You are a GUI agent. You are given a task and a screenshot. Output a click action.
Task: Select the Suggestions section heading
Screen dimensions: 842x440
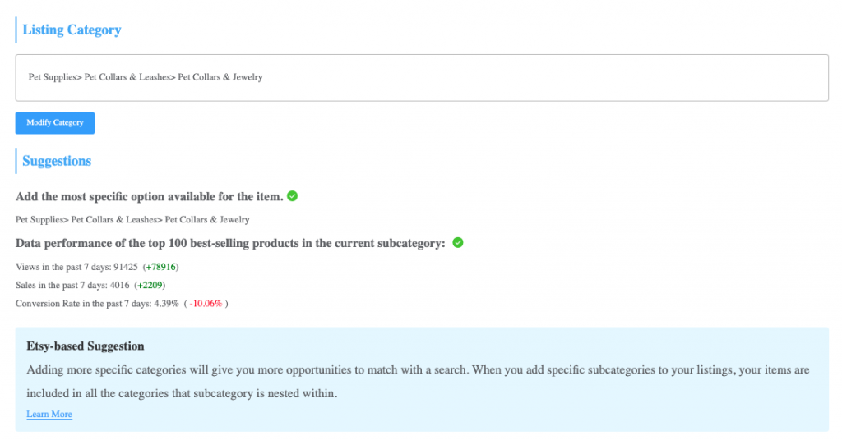click(57, 161)
